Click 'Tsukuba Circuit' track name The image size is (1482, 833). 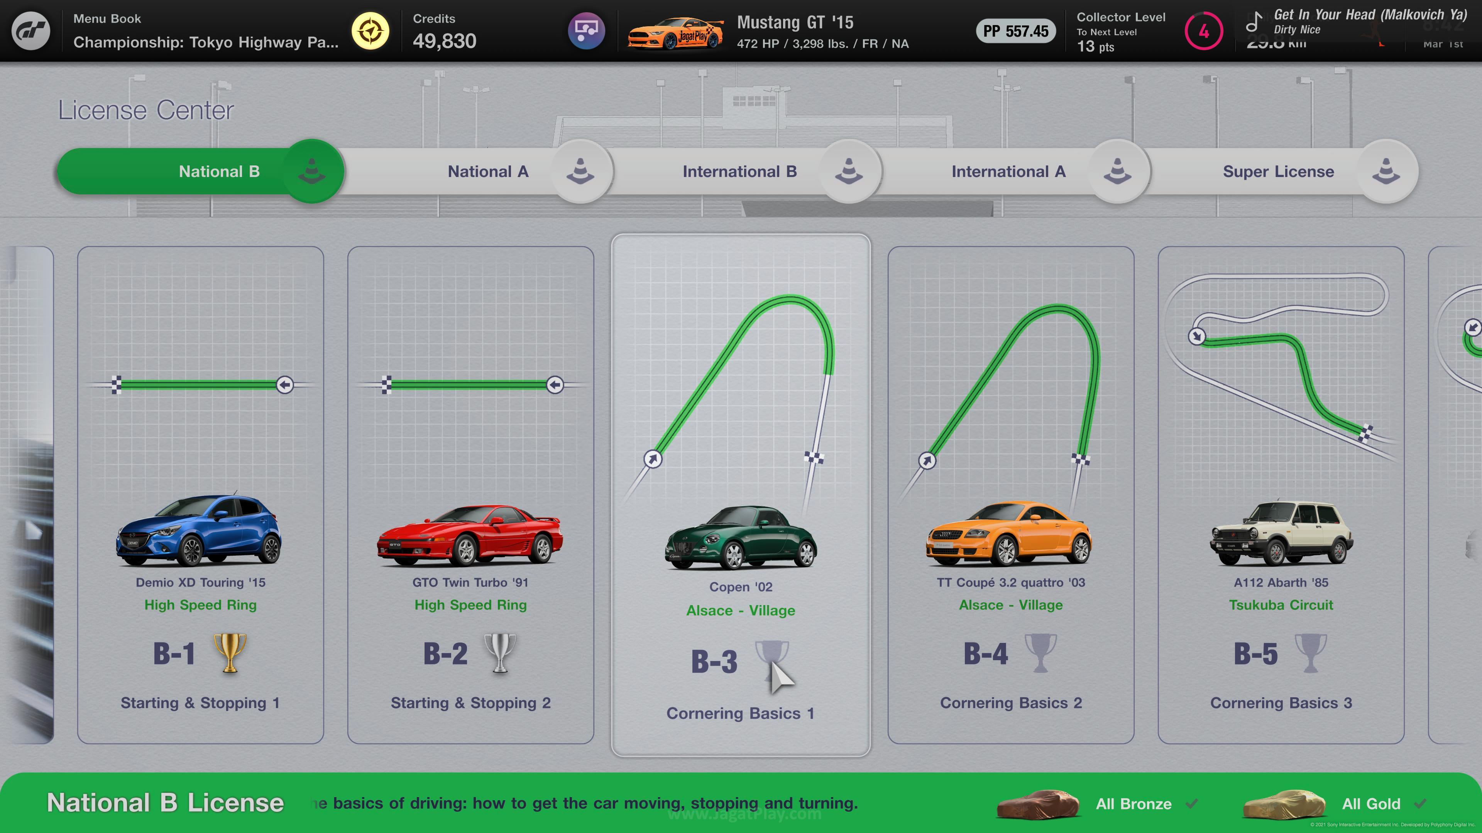[1281, 605]
